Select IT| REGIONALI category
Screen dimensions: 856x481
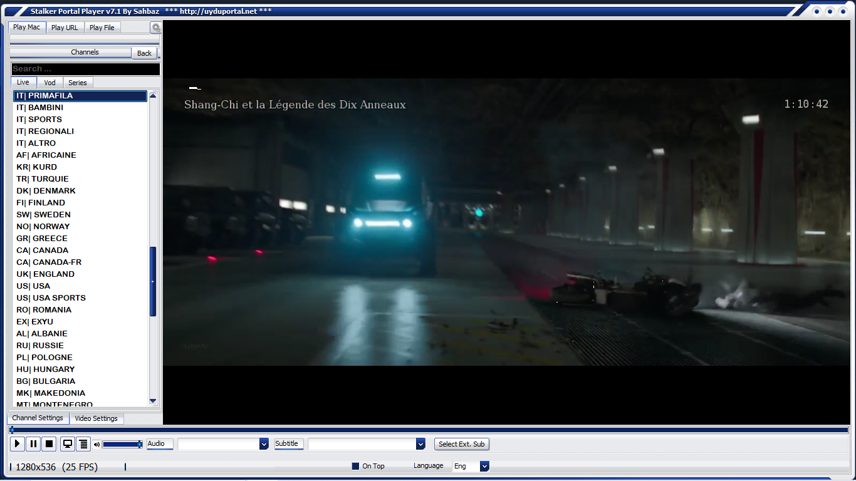click(x=80, y=132)
